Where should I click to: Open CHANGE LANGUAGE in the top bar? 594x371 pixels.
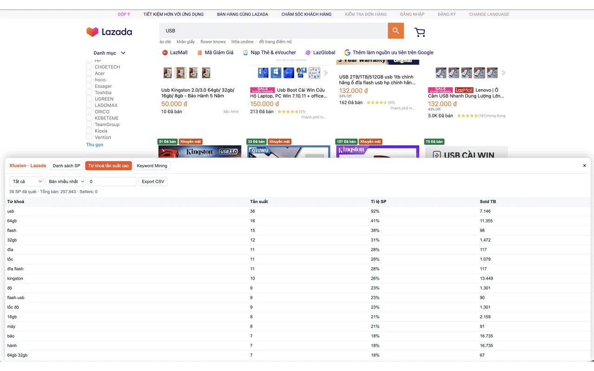[489, 14]
